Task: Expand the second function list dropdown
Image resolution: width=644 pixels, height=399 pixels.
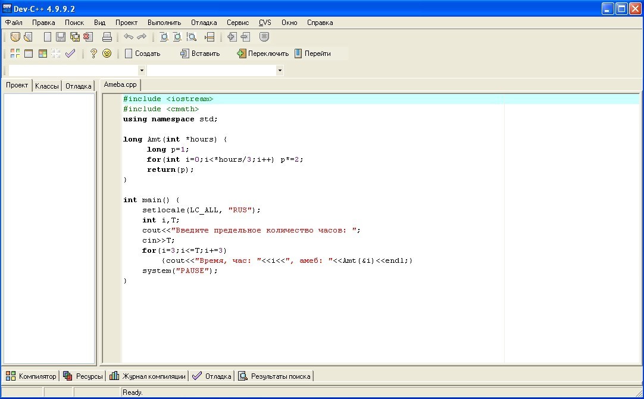Action: point(280,71)
